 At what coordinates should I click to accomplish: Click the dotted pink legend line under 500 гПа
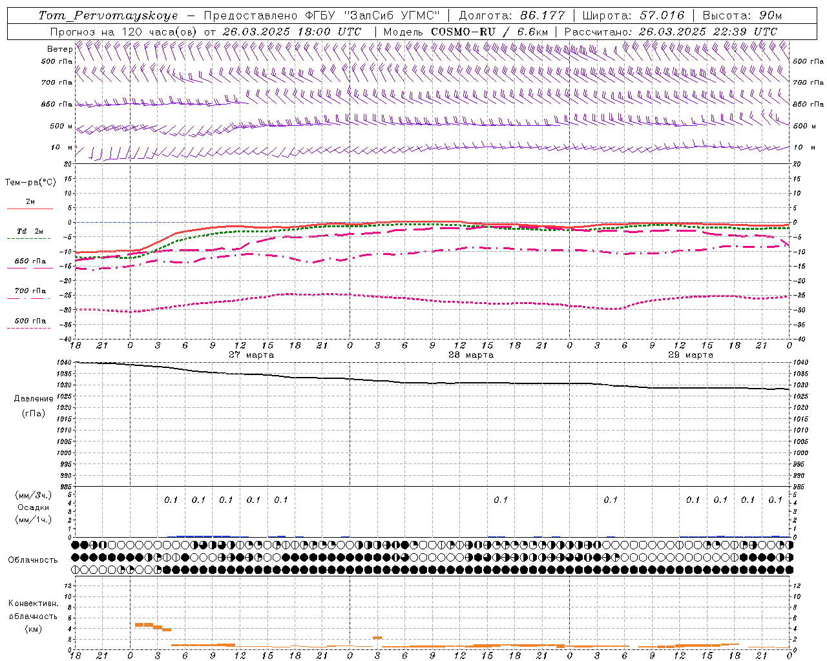[x=28, y=328]
